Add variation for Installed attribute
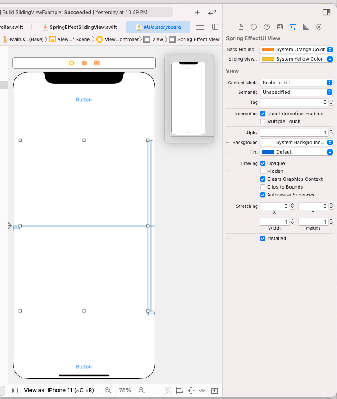This screenshot has height=399, width=337. [x=227, y=238]
